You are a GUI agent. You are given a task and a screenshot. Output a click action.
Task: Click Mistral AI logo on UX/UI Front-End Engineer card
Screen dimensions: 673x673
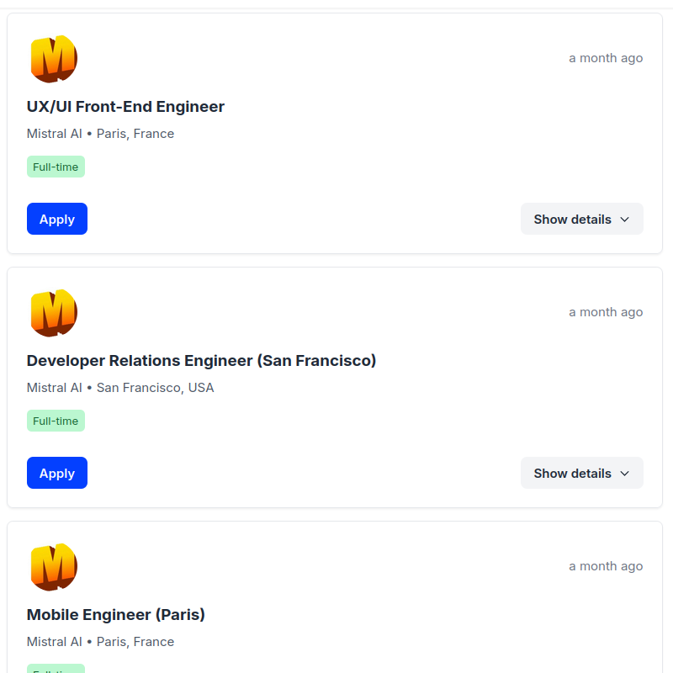[x=54, y=59]
